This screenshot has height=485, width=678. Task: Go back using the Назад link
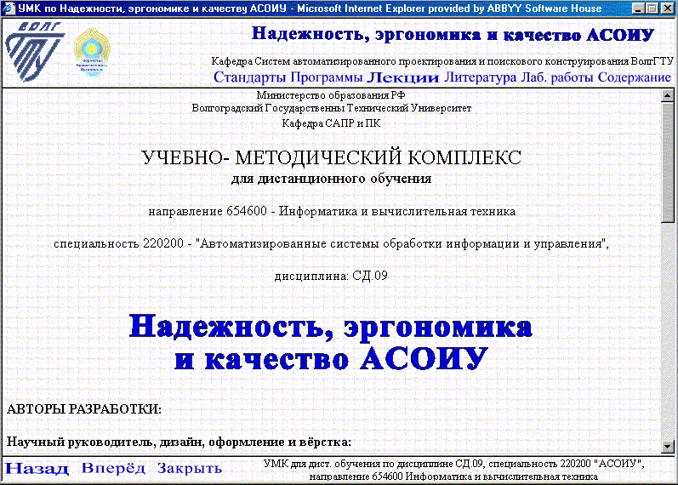(37, 469)
